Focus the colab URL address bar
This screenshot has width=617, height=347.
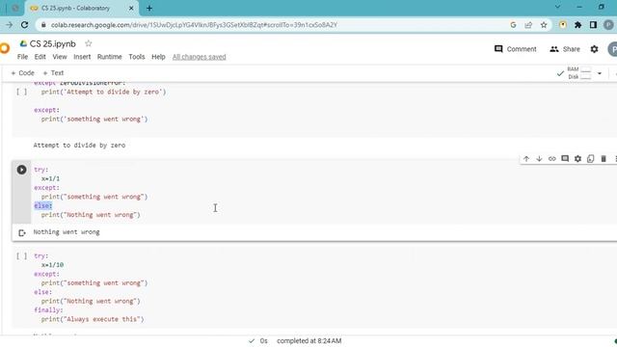[194, 25]
